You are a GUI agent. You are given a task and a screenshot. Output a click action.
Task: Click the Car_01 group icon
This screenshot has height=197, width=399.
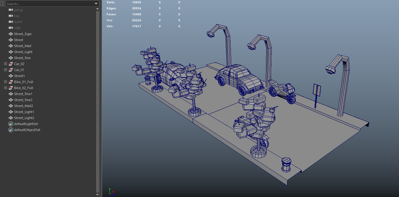click(x=11, y=70)
